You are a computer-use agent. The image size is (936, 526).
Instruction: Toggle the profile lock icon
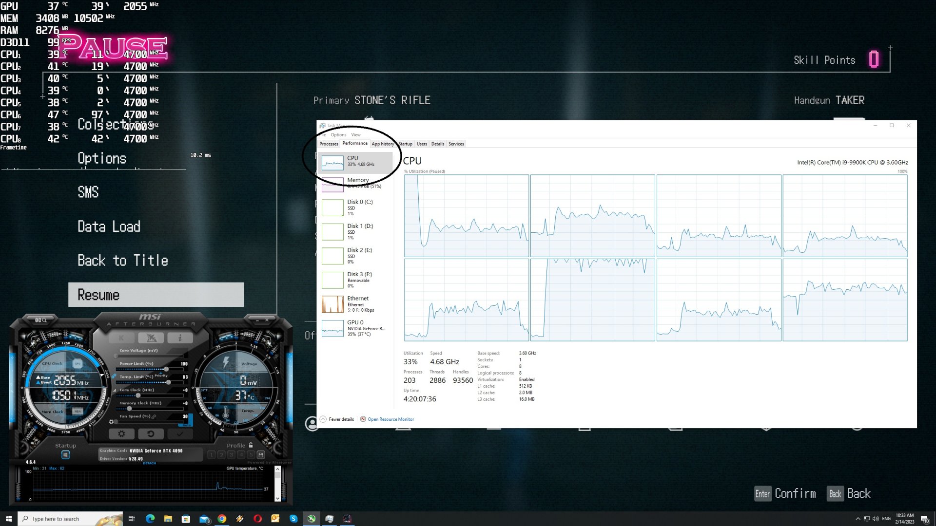click(251, 445)
